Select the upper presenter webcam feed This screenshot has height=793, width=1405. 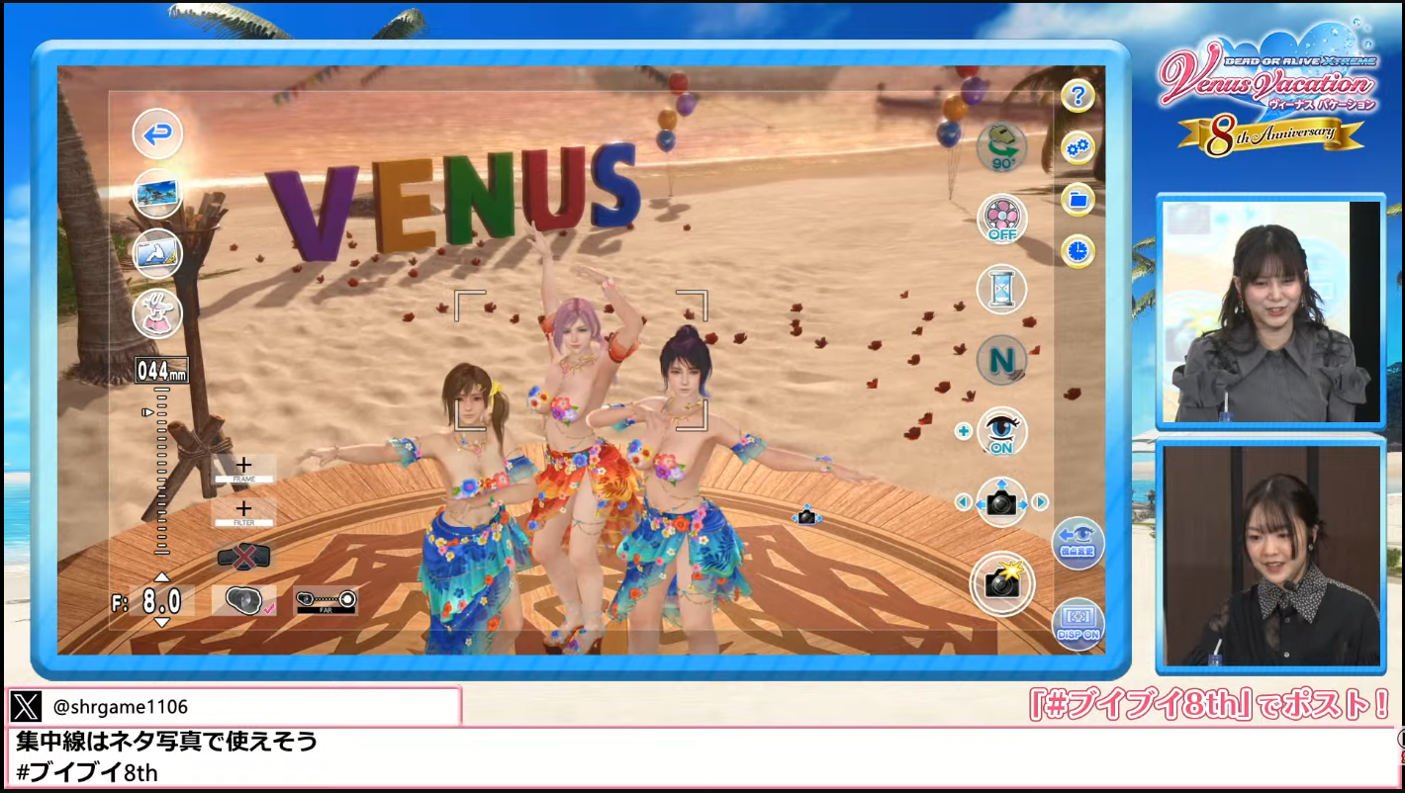click(x=1271, y=310)
